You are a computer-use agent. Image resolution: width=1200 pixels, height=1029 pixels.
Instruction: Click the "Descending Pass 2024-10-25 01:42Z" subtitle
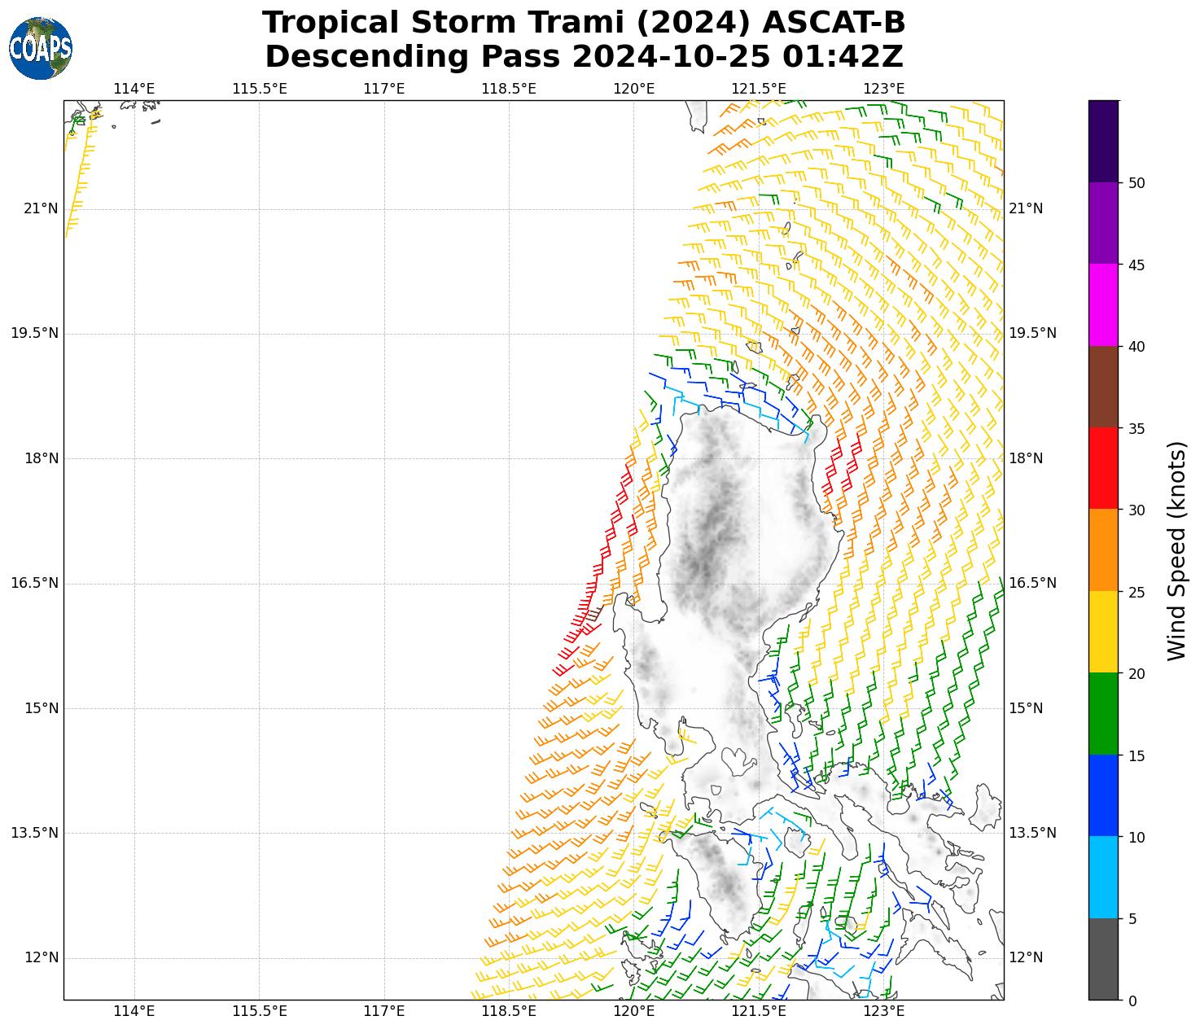point(583,57)
